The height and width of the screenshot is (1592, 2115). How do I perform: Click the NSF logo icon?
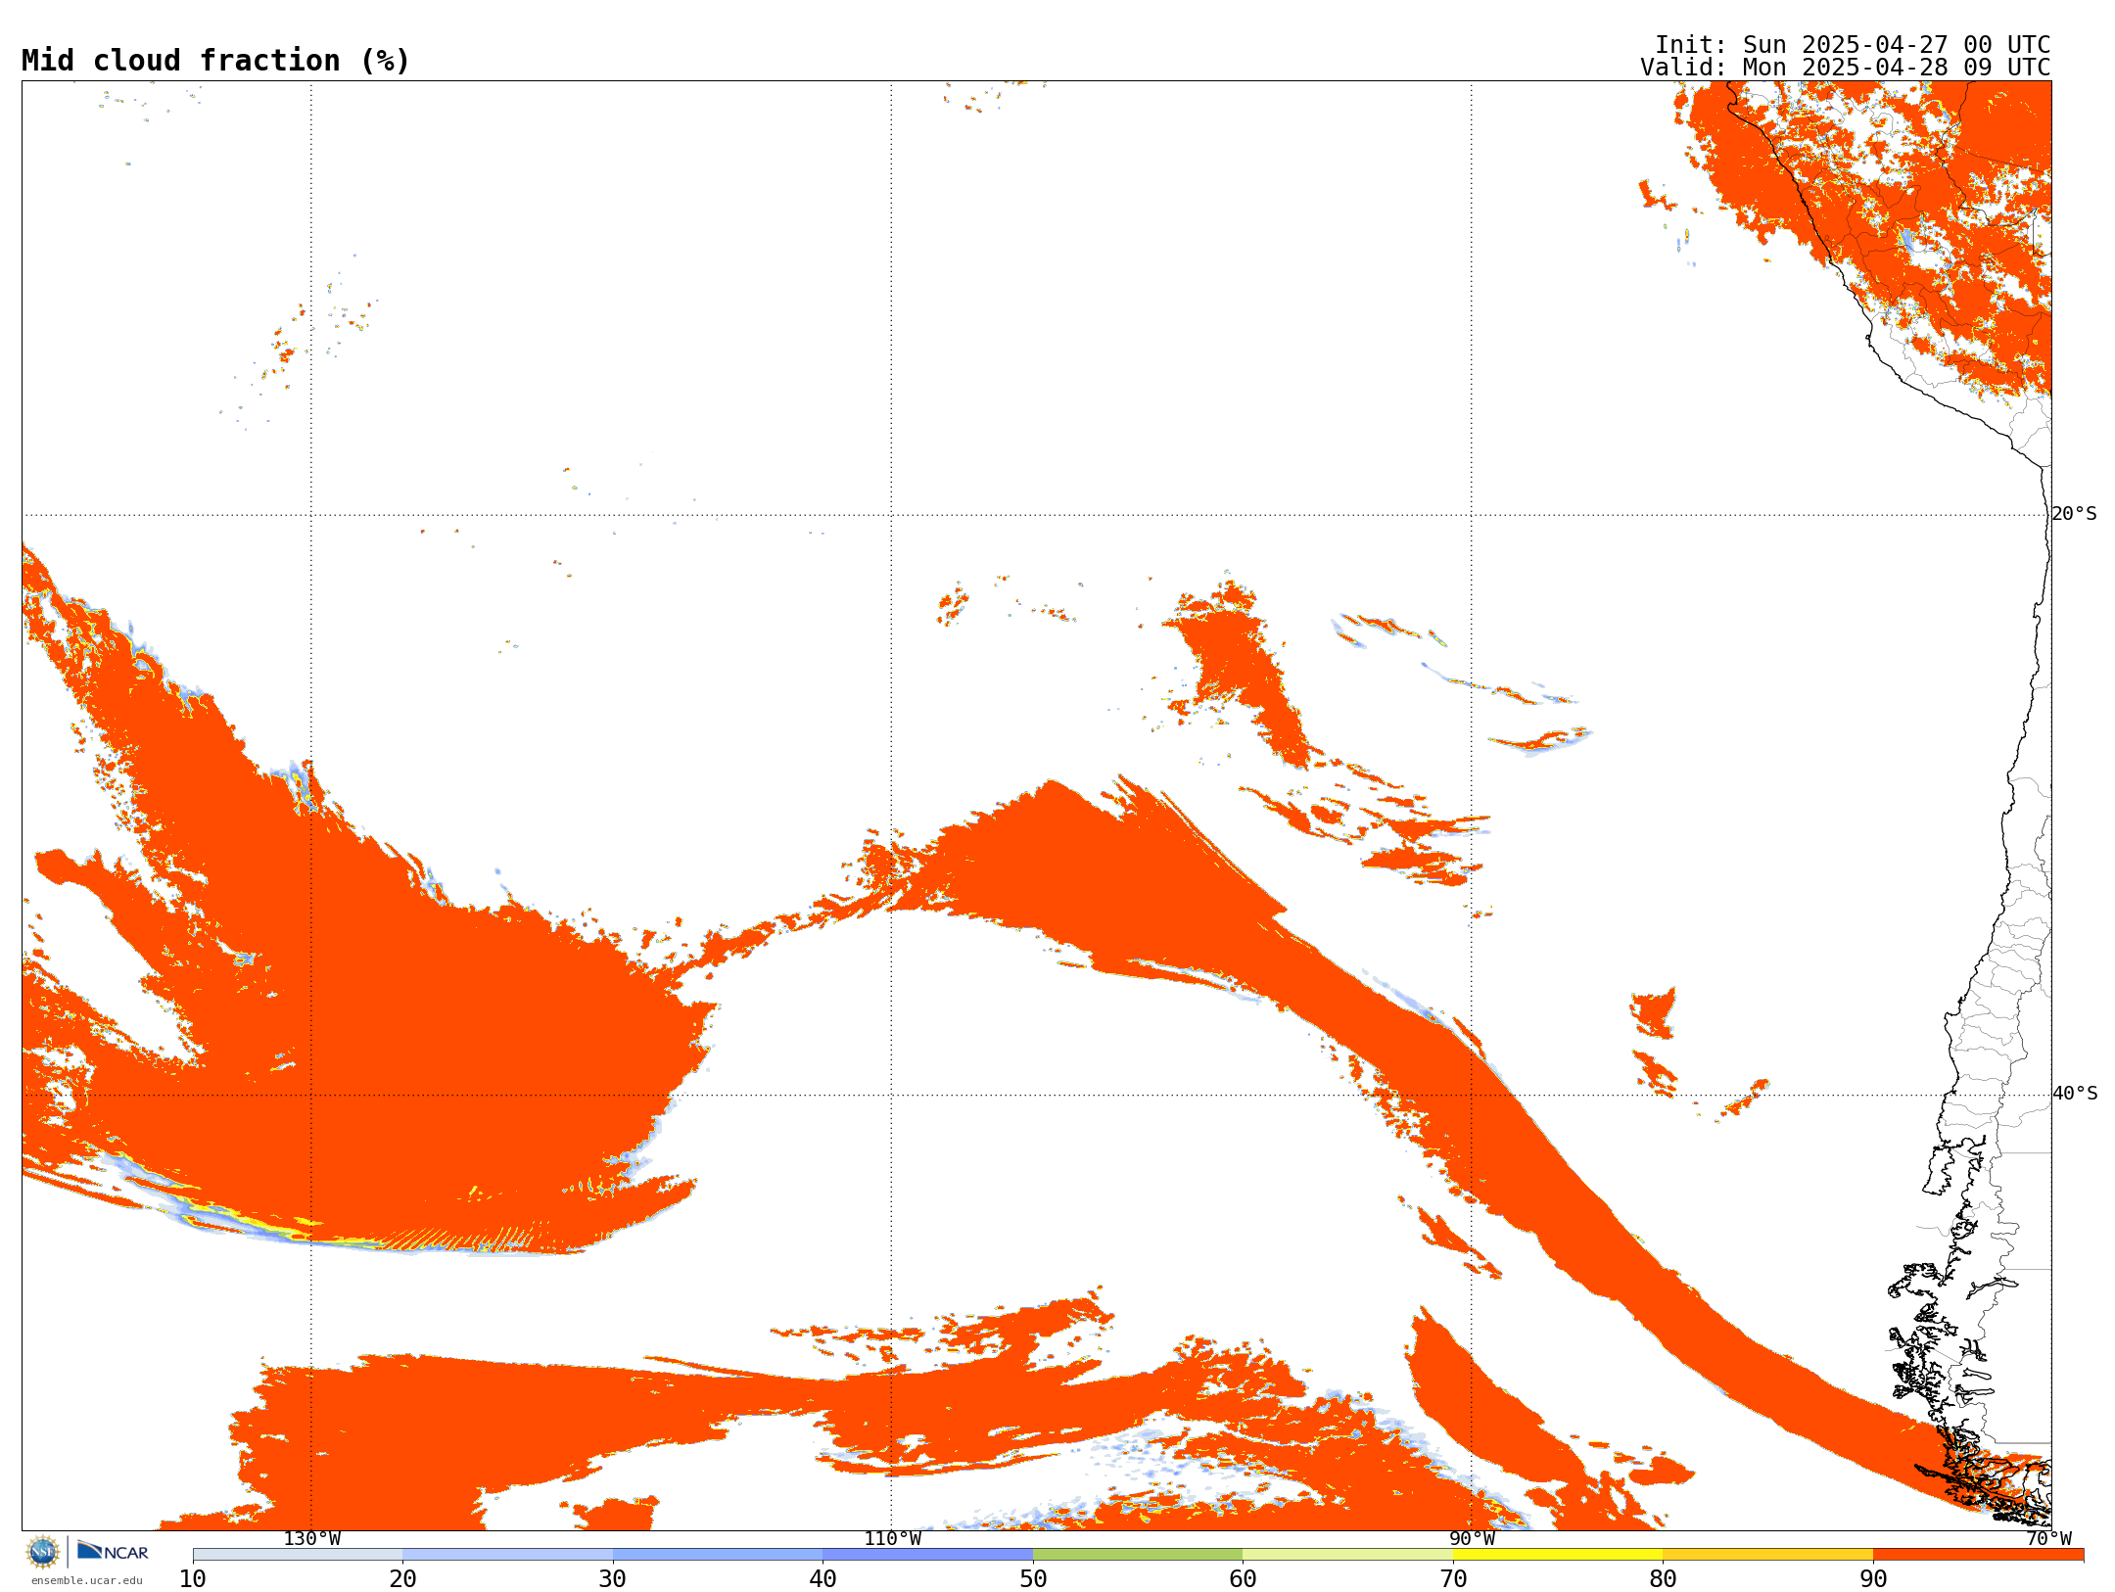(43, 1552)
